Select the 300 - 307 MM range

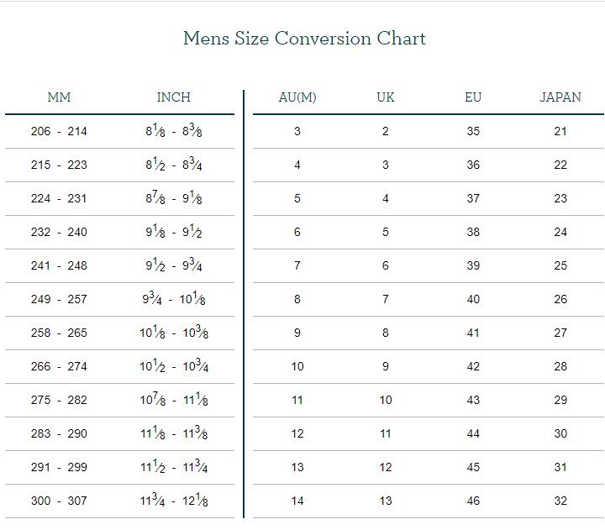click(59, 501)
